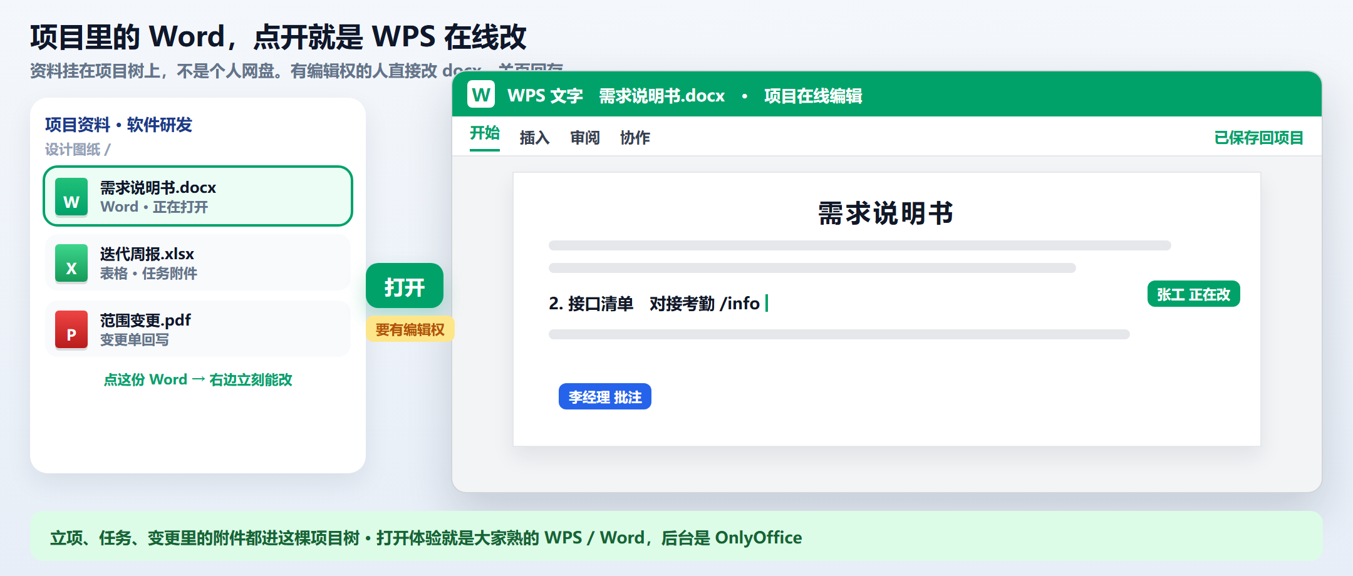1353x576 pixels.
Task: Click the line 2. 接口清单 对接考勤 /info
Action: pos(655,304)
